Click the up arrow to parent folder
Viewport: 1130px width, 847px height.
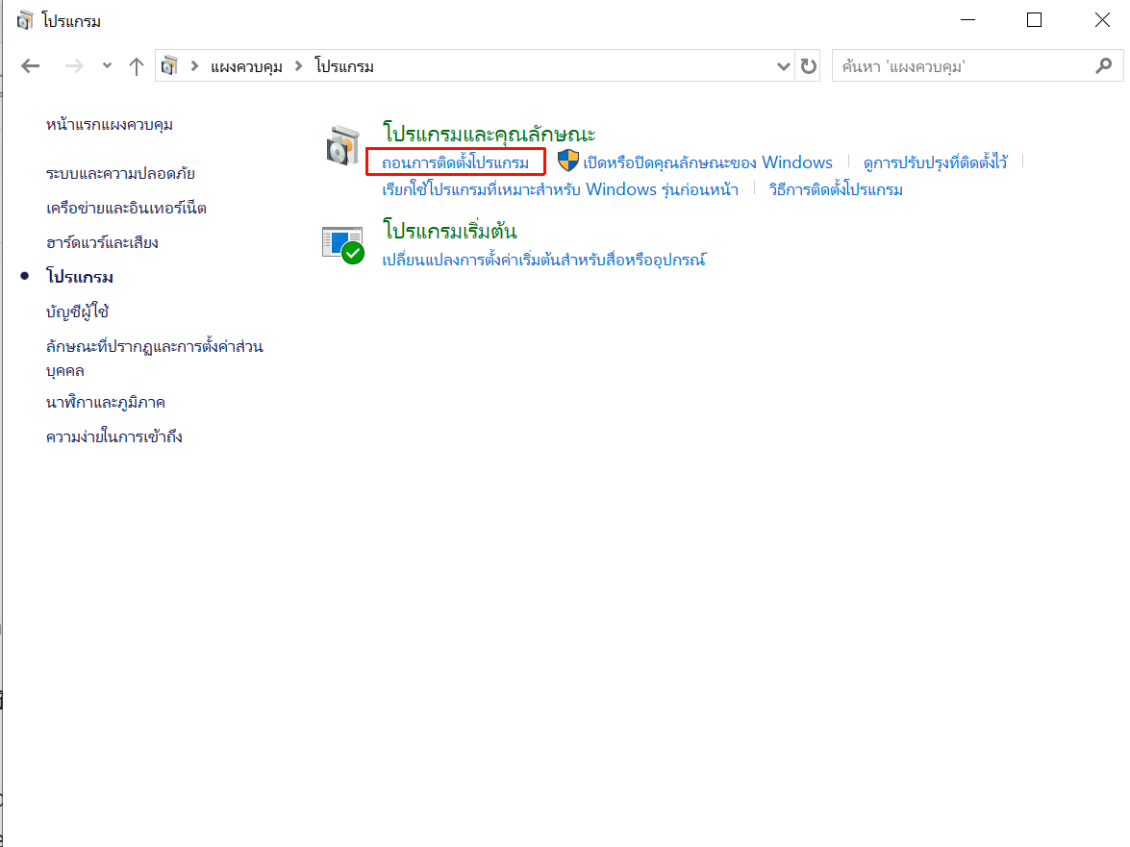(x=137, y=66)
